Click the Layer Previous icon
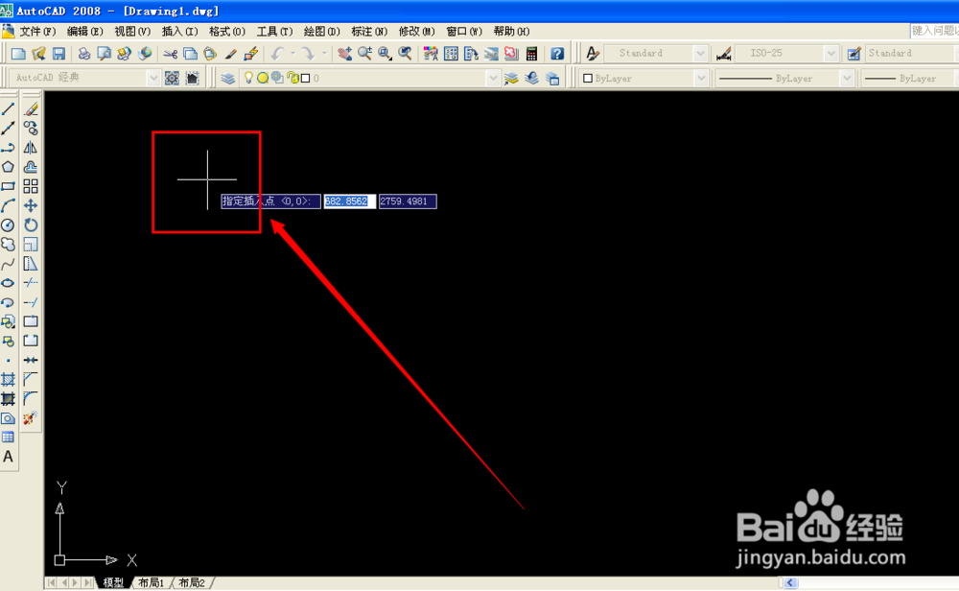Screen dimensions: 959x591 coord(531,79)
